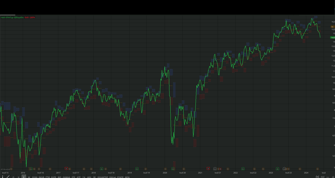
Task: Load the ΒΙΟ symbol chart
Action: coord(60,177)
